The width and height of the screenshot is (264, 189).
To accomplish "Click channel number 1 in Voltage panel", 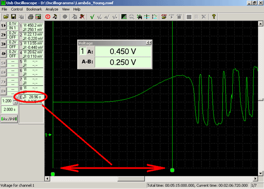I will click(x=82, y=51).
